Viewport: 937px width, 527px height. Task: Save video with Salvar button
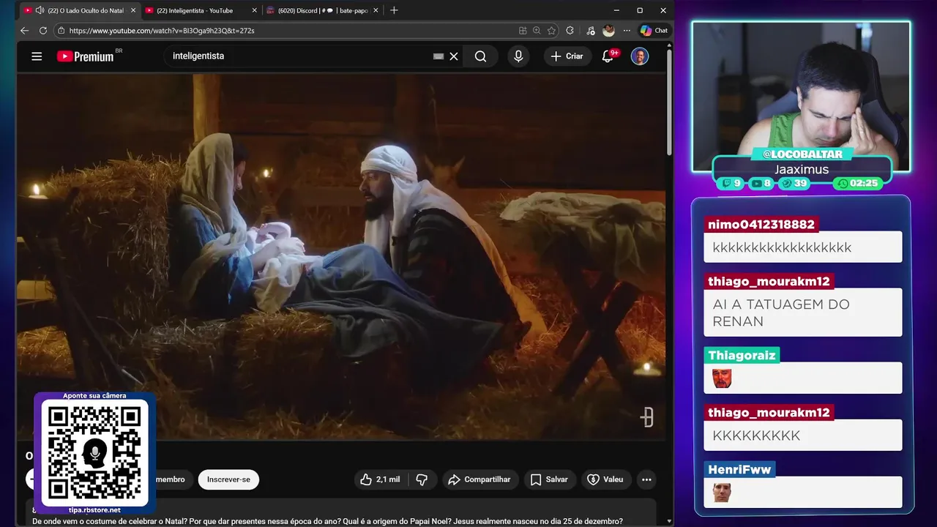(549, 479)
